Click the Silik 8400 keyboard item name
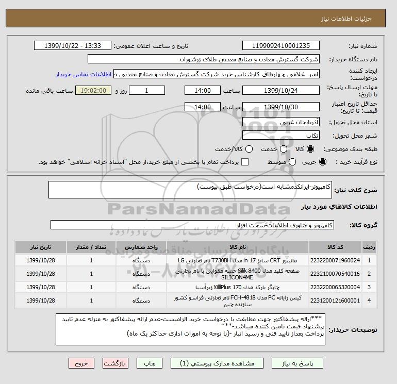This screenshot has height=384, width=397. tap(238, 274)
